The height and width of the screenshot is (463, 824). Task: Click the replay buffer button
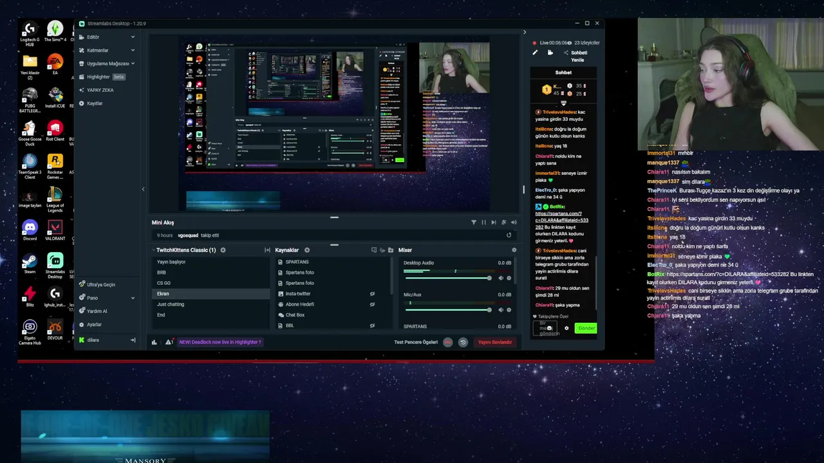click(463, 342)
